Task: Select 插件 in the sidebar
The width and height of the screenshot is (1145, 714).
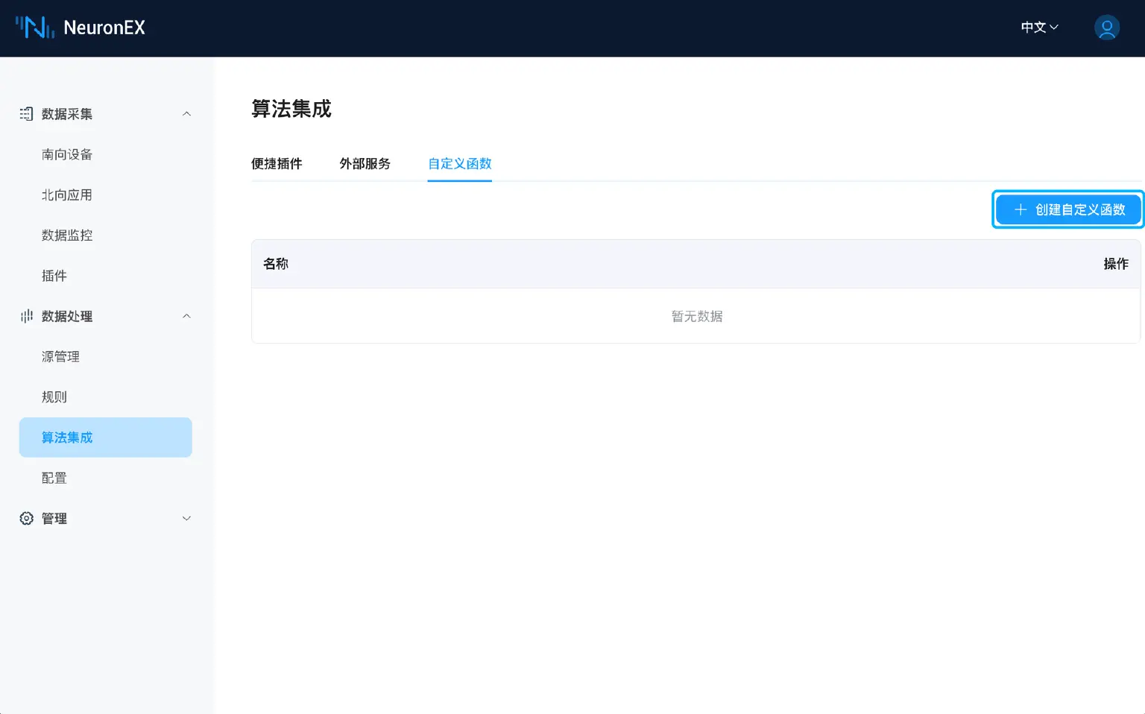Action: (54, 275)
